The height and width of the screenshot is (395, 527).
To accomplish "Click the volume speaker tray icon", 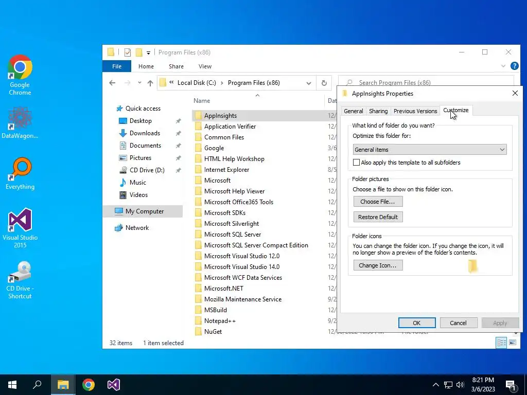I will (460, 385).
